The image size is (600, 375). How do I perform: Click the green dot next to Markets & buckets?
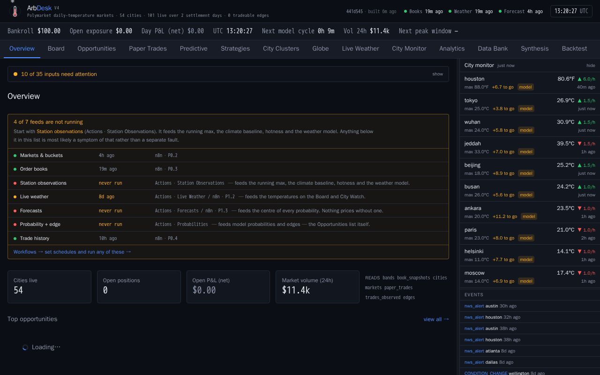[x=15, y=156]
